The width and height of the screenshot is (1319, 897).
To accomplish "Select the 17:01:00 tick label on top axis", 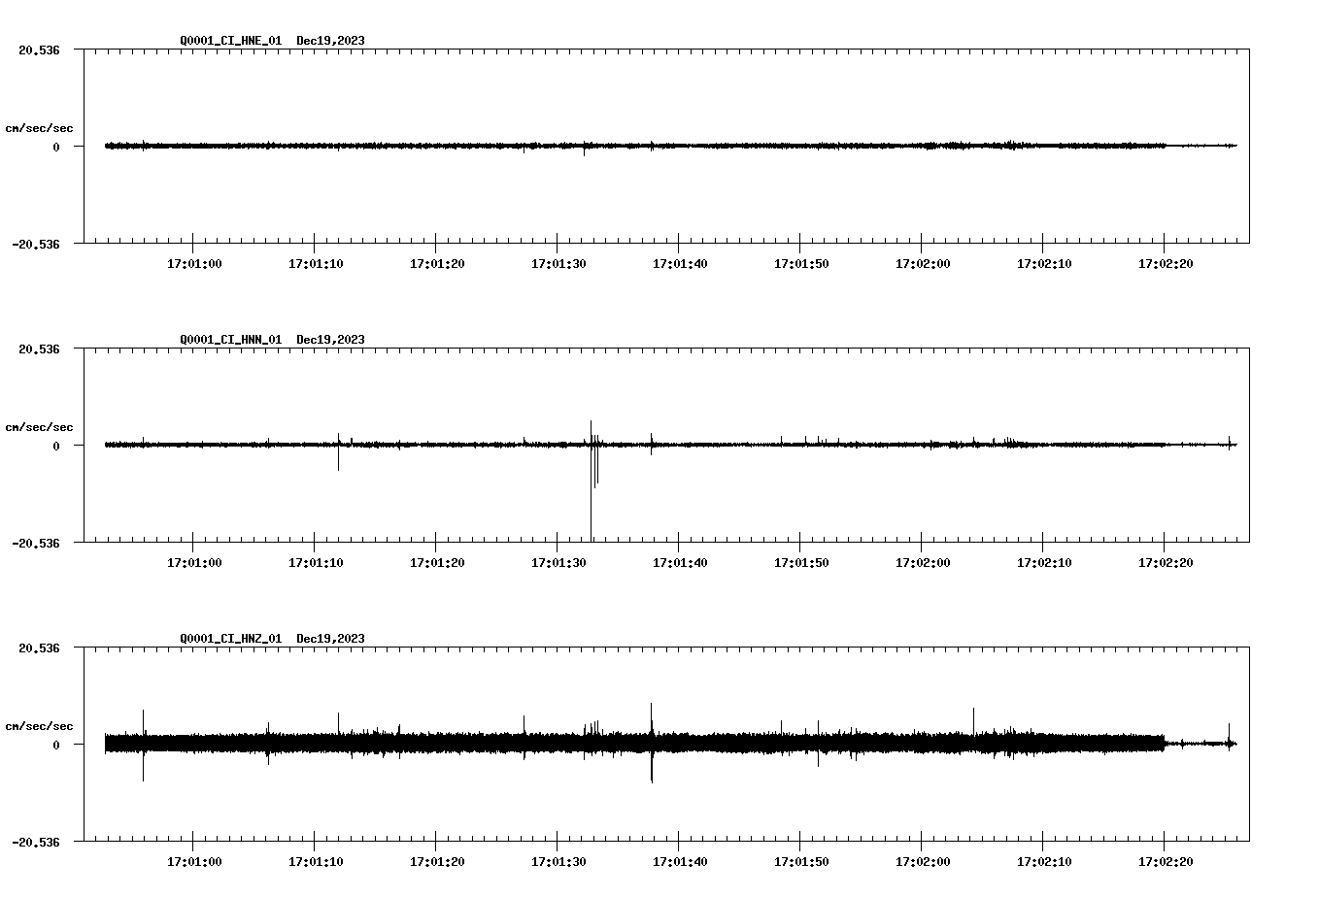I will (194, 261).
